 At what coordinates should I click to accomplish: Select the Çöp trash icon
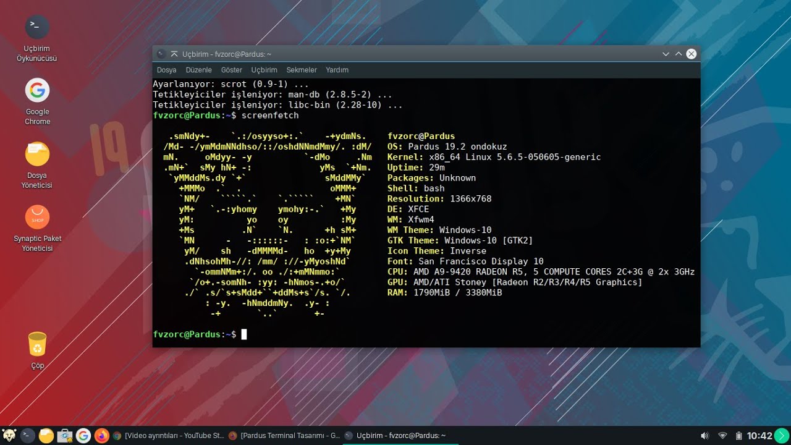(x=37, y=350)
